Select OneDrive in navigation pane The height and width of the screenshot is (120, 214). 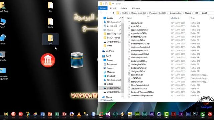coord(108,51)
